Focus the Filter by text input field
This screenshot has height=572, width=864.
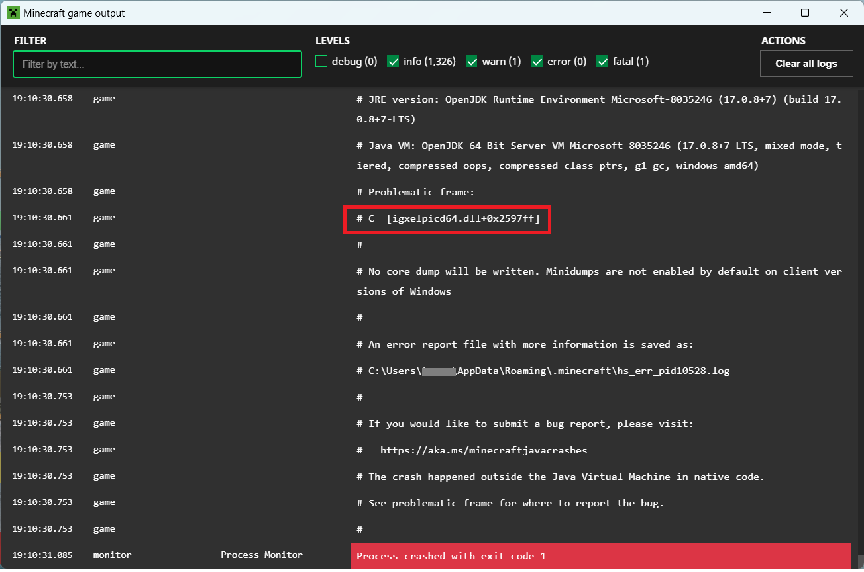[x=157, y=64]
